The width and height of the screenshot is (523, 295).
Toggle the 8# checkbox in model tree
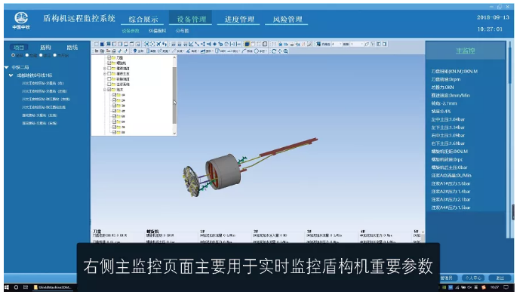tap(115, 132)
